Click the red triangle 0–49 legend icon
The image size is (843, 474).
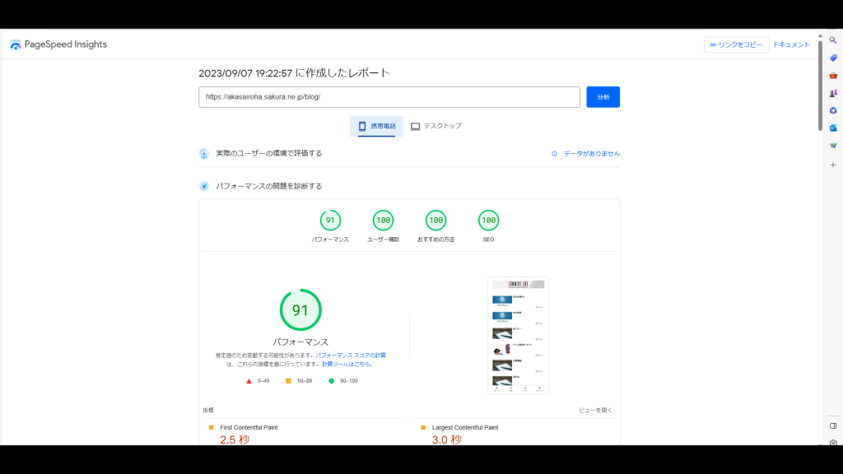pyautogui.click(x=249, y=381)
